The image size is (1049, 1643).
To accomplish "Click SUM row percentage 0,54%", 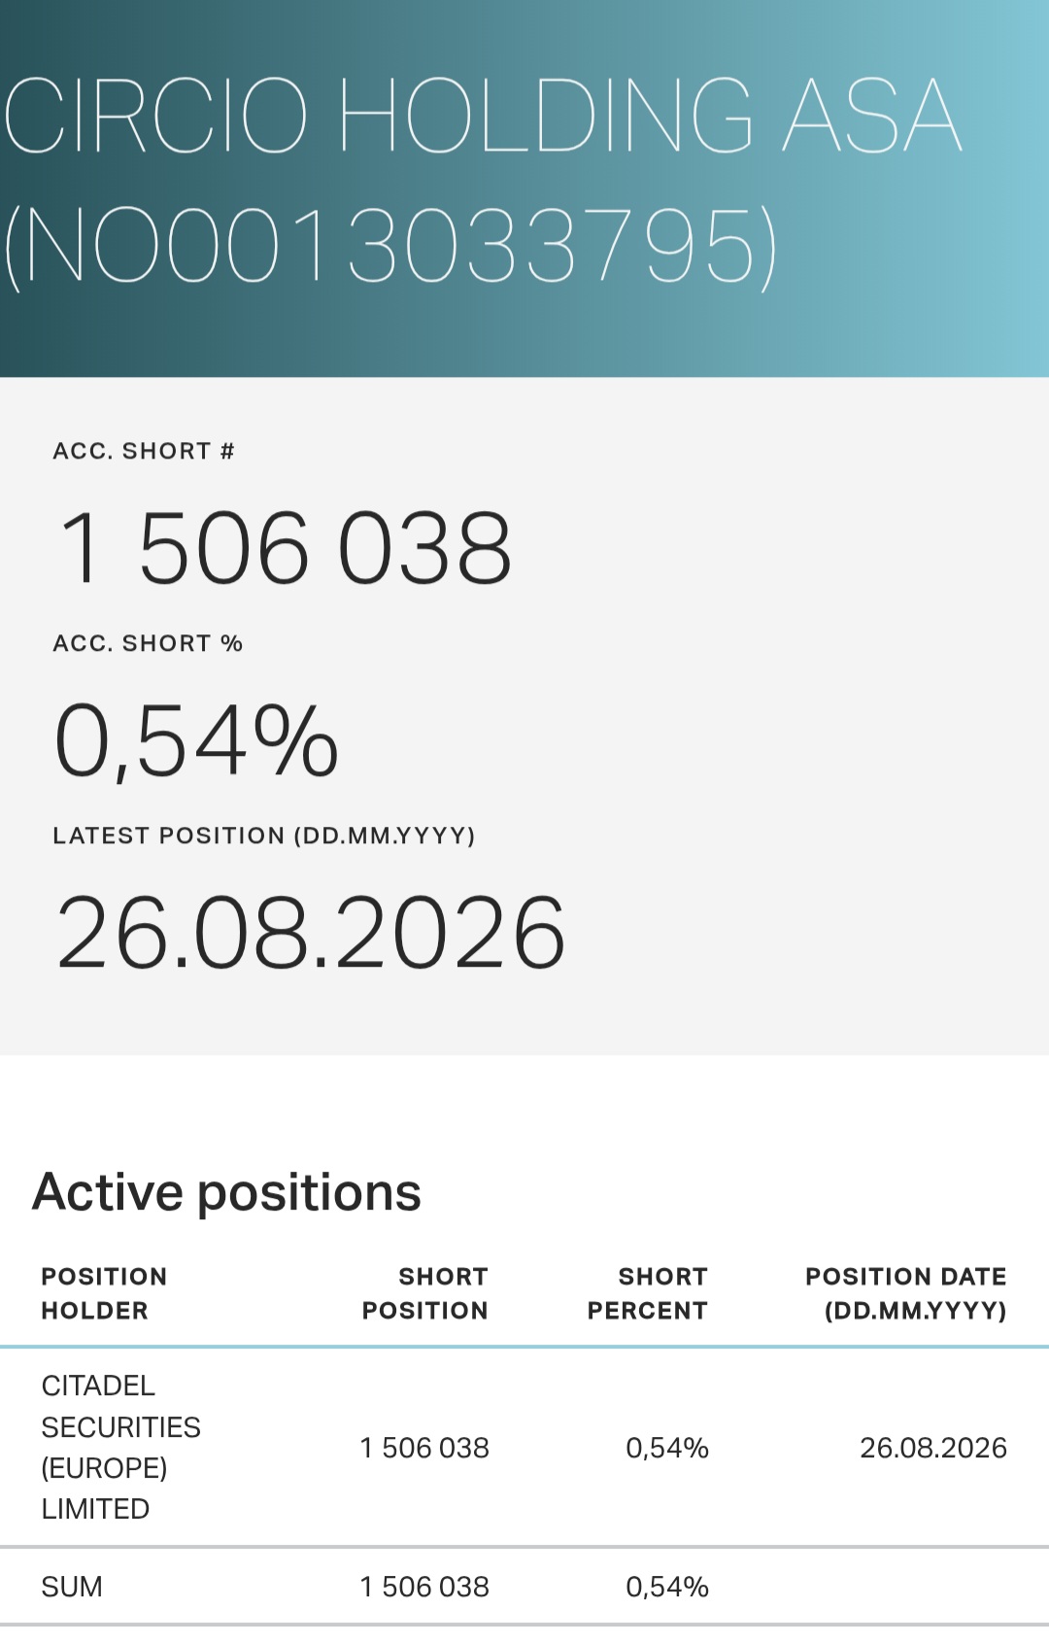I will pos(667,1587).
